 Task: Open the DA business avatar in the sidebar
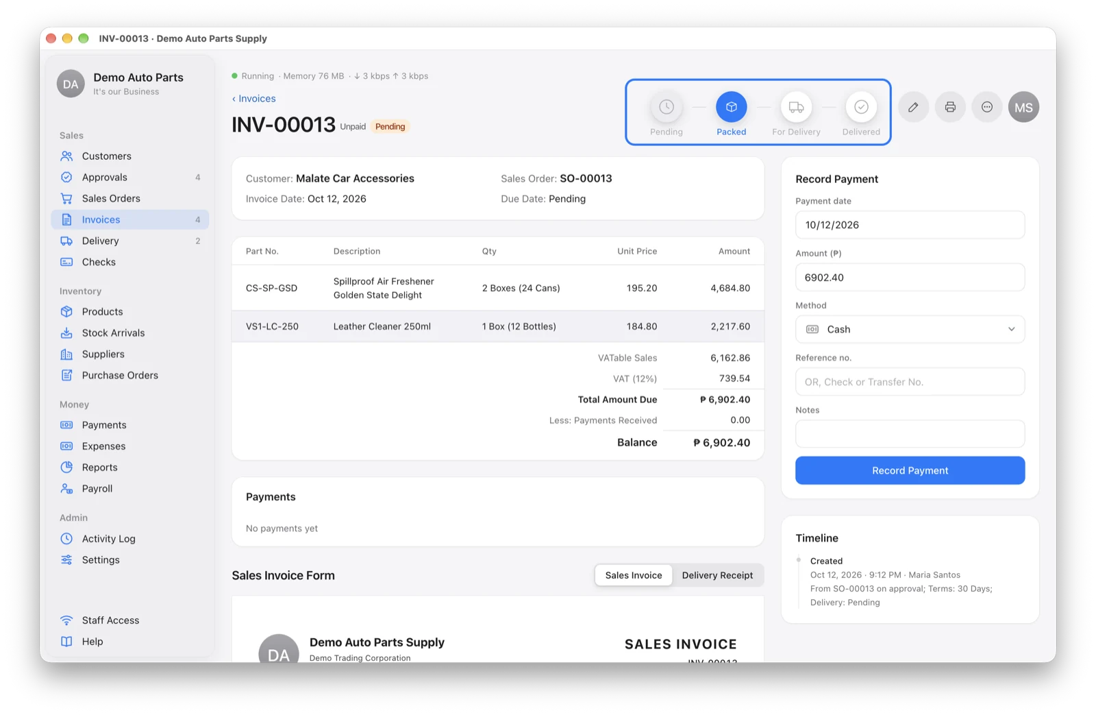[x=71, y=84]
